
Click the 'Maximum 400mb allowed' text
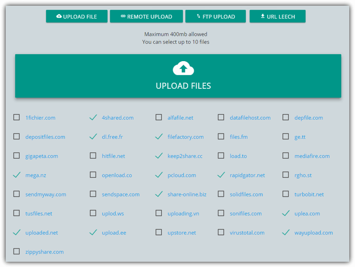[x=176, y=34]
